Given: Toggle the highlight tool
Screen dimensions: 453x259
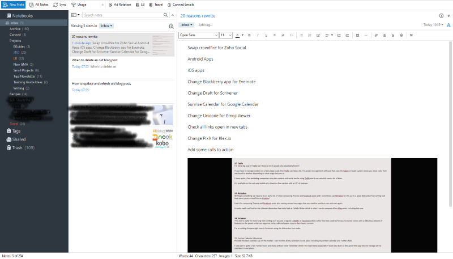Looking at the screenshot, I should [283, 35].
